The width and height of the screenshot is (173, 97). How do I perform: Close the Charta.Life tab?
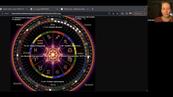(88, 9)
